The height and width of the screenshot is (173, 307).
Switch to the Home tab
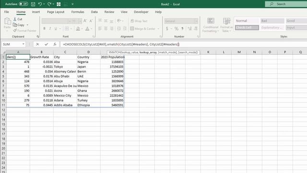coord(21,12)
